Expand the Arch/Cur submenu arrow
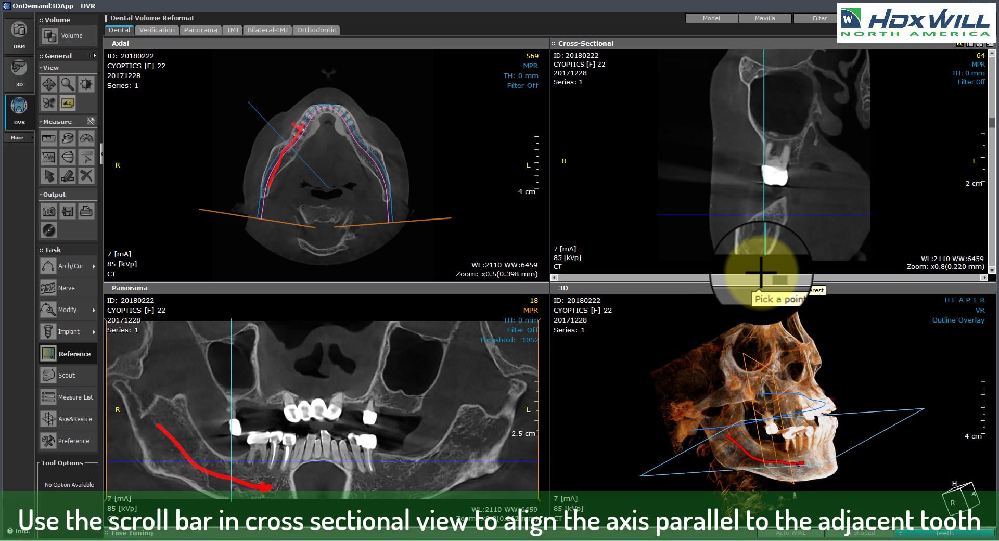 (x=94, y=266)
